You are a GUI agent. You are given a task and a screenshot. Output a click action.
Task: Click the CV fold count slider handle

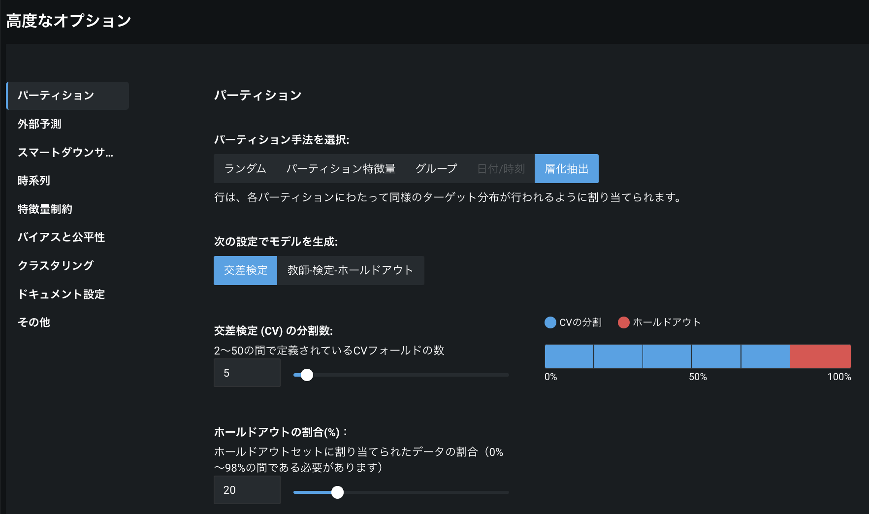[x=307, y=375]
